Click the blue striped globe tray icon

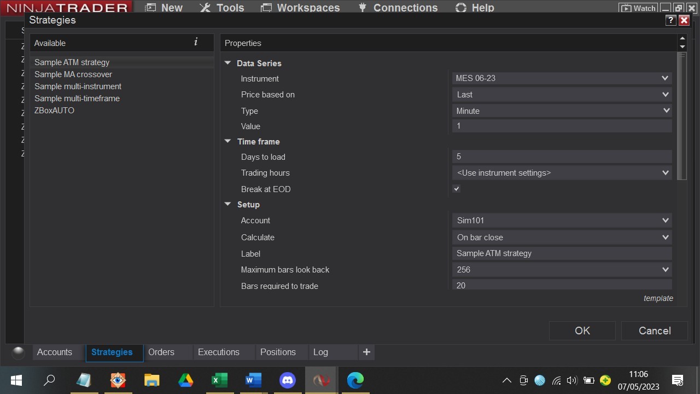point(540,380)
